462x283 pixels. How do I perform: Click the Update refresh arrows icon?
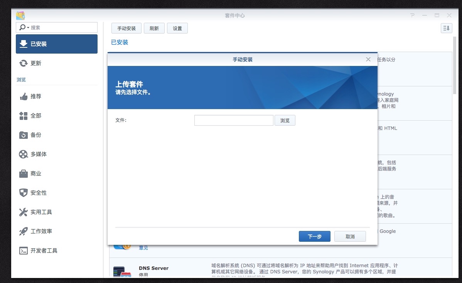[x=24, y=63]
